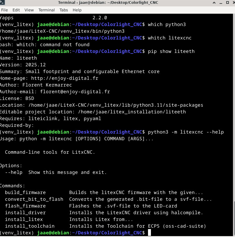
Task: Open the Terminal menu
Action: (46, 10)
